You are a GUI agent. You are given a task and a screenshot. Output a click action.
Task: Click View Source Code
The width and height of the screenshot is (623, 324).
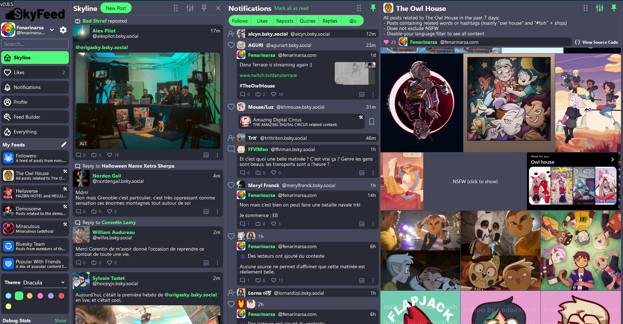click(x=597, y=42)
